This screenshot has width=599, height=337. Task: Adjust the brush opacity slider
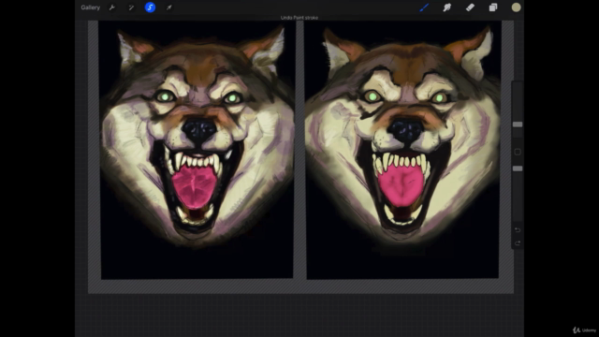518,168
